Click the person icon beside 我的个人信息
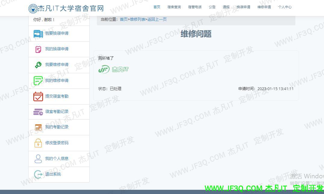Image resolution: width=324 pixels, height=194 pixels. pyautogui.click(x=38, y=158)
